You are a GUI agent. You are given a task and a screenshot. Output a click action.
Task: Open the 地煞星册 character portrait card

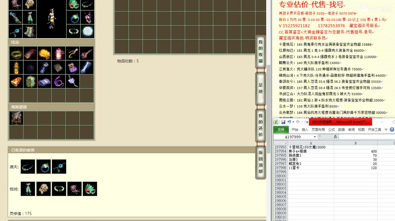(16, 118)
